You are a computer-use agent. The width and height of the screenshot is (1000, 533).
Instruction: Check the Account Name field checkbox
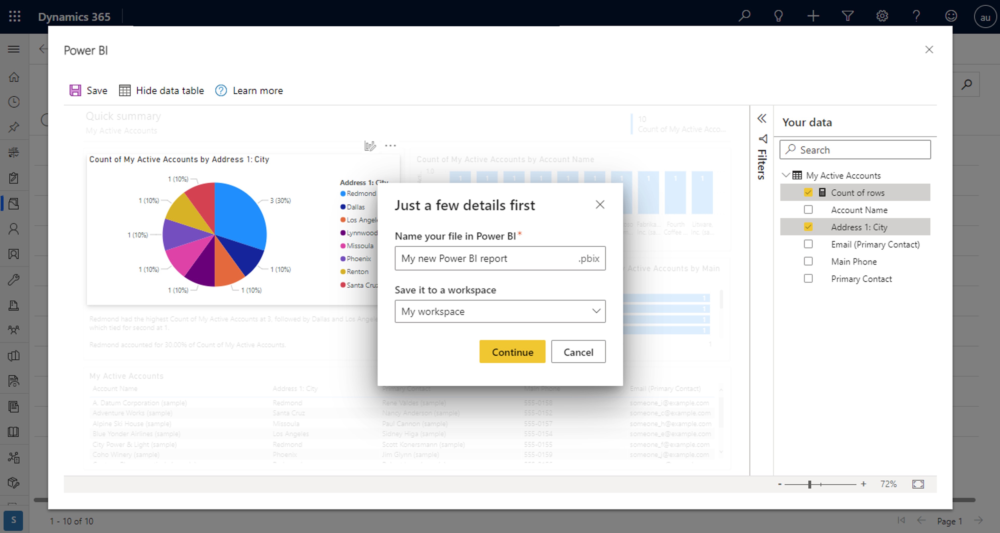(808, 210)
